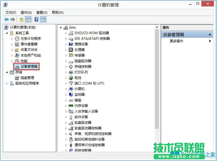Close the 计算机管理 window
217x161 pixels.
coord(208,4)
